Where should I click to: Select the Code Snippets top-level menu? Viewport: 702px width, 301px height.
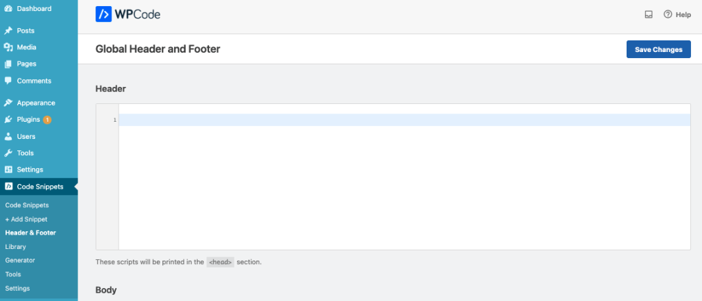coord(39,187)
